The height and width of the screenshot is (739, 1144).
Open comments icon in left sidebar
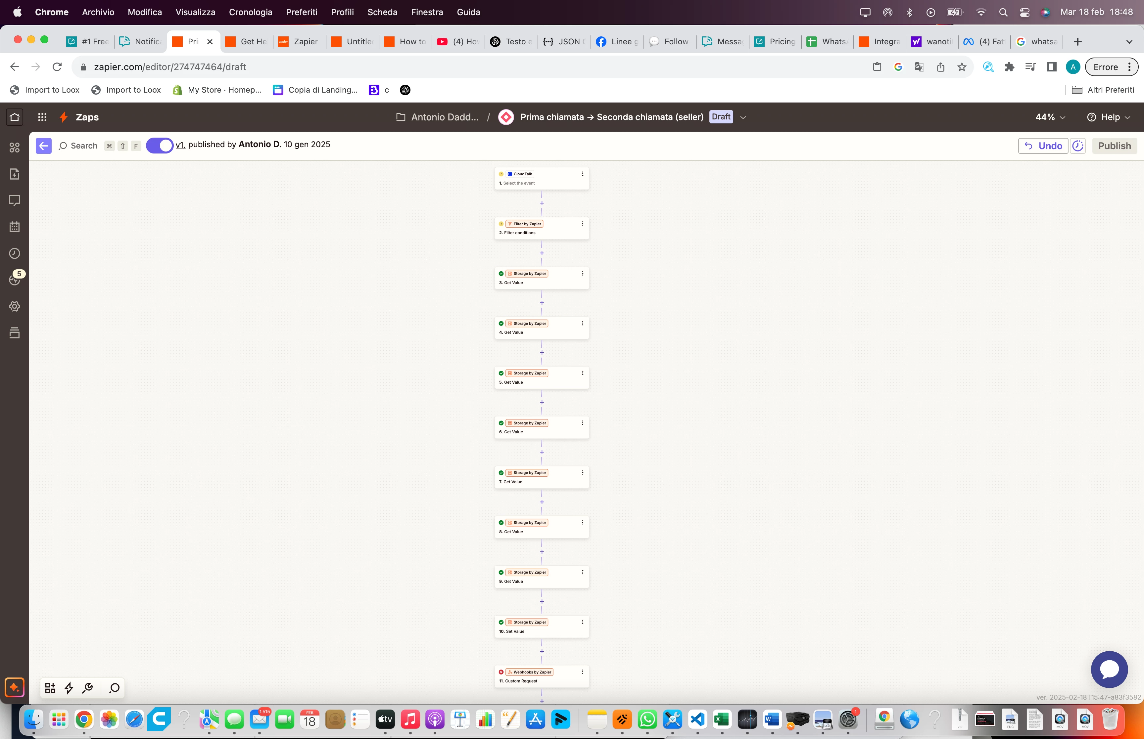click(15, 200)
